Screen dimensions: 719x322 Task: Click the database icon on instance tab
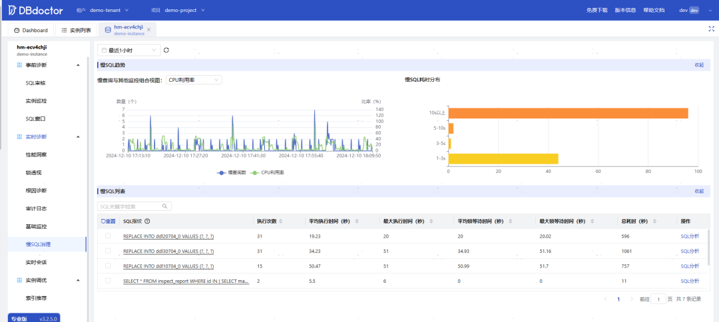click(108, 30)
